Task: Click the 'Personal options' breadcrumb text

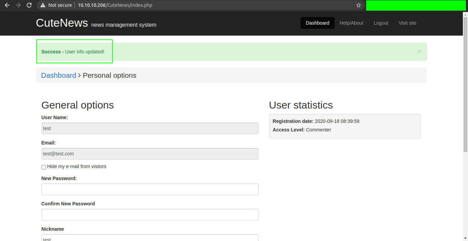Action: [x=110, y=75]
